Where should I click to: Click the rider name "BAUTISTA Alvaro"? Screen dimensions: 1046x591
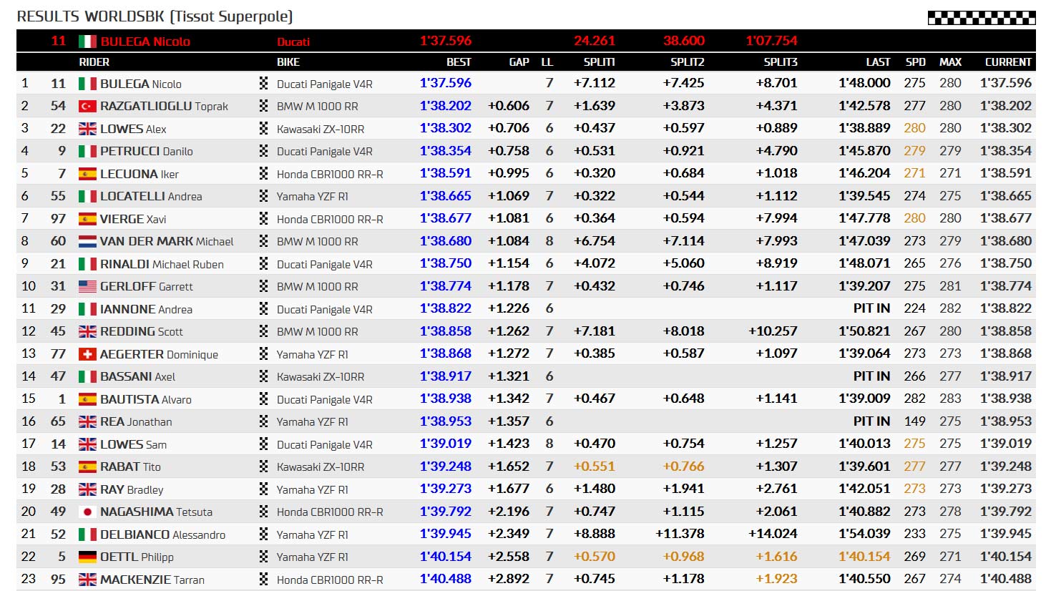[146, 399]
